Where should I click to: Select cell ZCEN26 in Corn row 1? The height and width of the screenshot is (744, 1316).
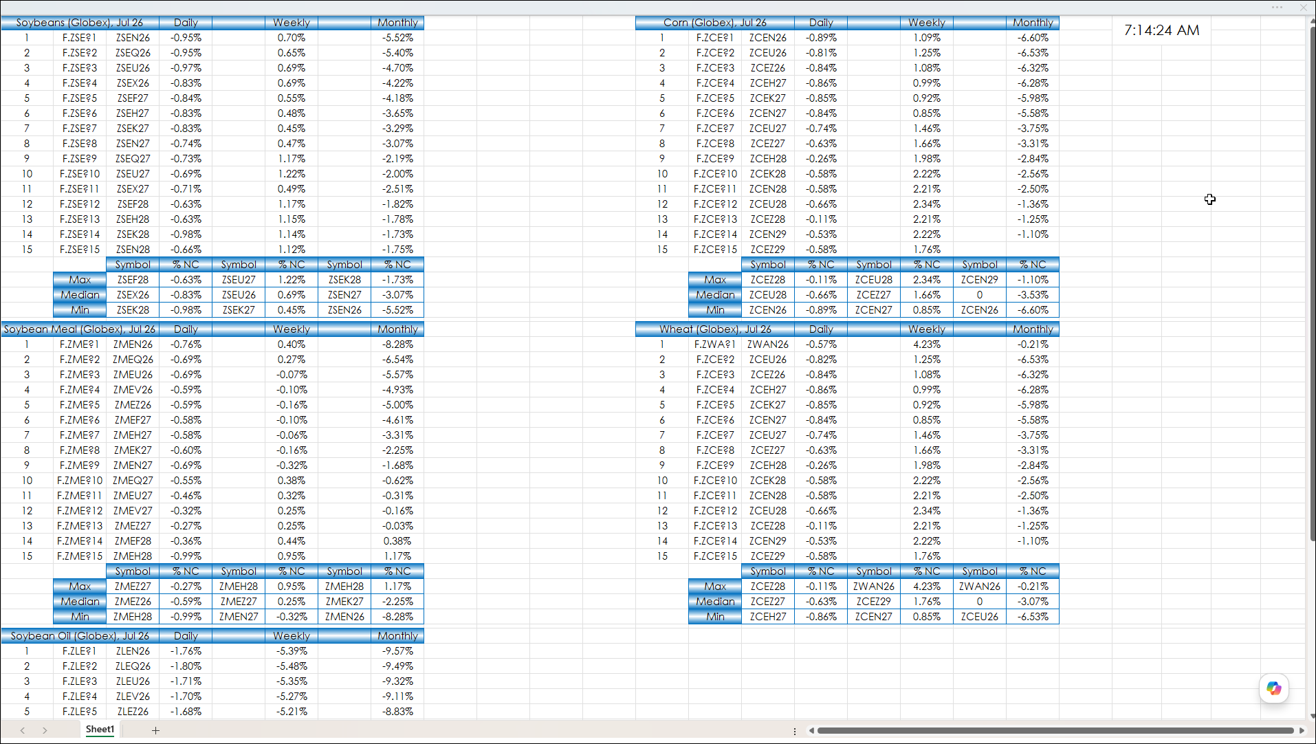[x=768, y=38]
